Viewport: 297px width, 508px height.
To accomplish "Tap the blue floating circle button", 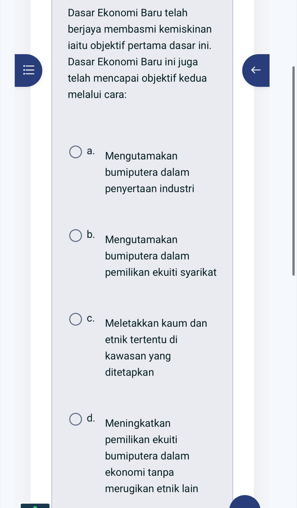I will click(245, 503).
